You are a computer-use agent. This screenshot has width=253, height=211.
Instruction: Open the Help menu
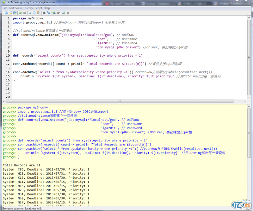pyautogui.click(x=47, y=8)
